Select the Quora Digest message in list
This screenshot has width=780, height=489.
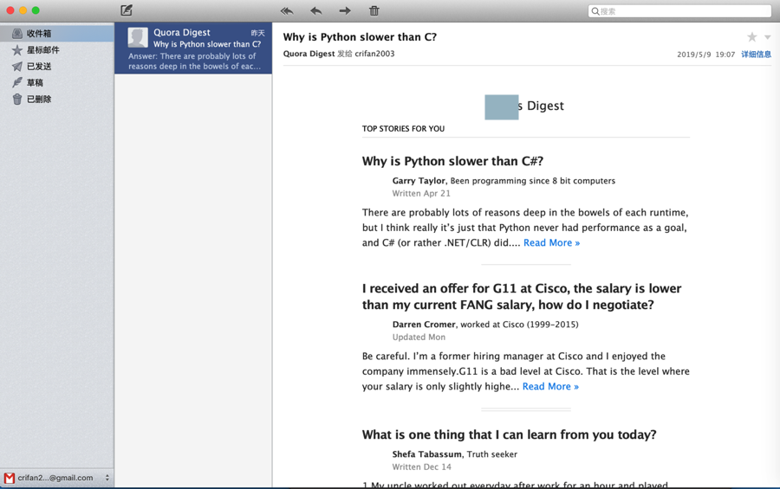193,48
